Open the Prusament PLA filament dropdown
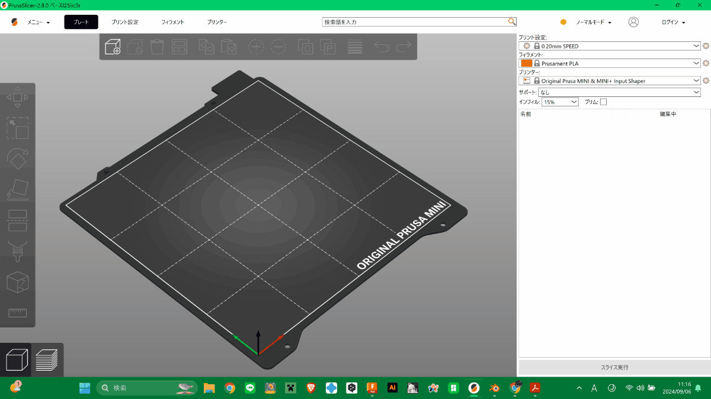The width and height of the screenshot is (711, 399). (x=610, y=63)
